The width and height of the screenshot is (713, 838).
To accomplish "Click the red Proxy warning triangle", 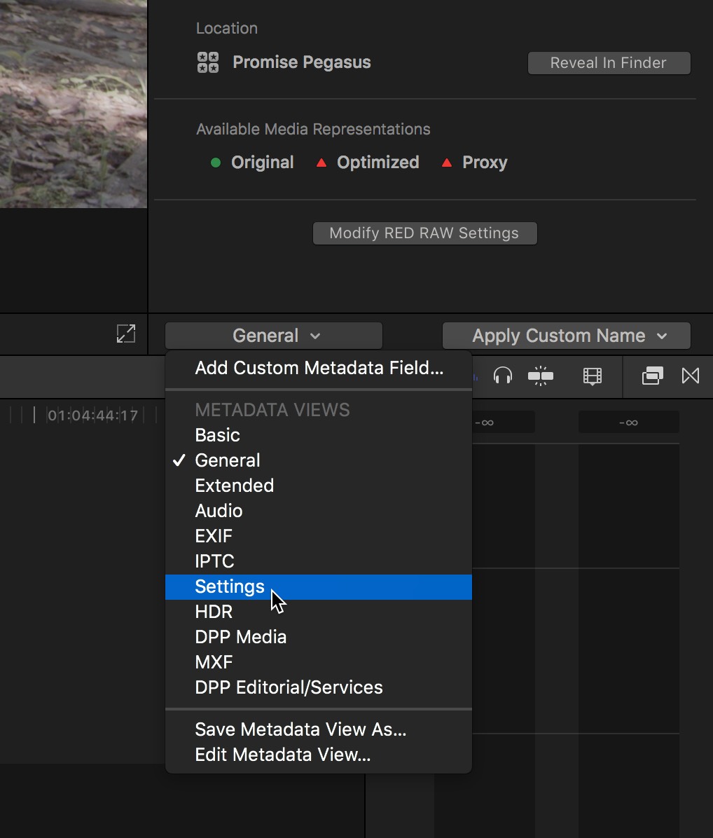I will tap(446, 163).
